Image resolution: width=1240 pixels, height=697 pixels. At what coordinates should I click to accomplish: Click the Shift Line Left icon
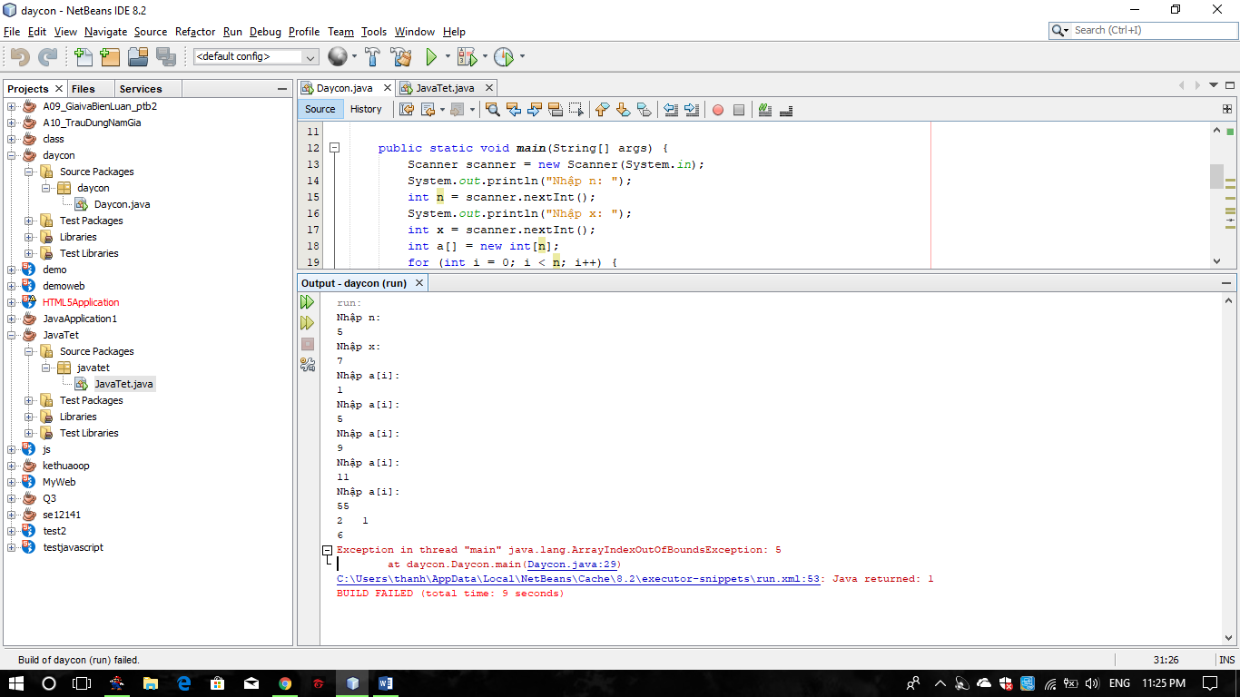click(x=671, y=110)
